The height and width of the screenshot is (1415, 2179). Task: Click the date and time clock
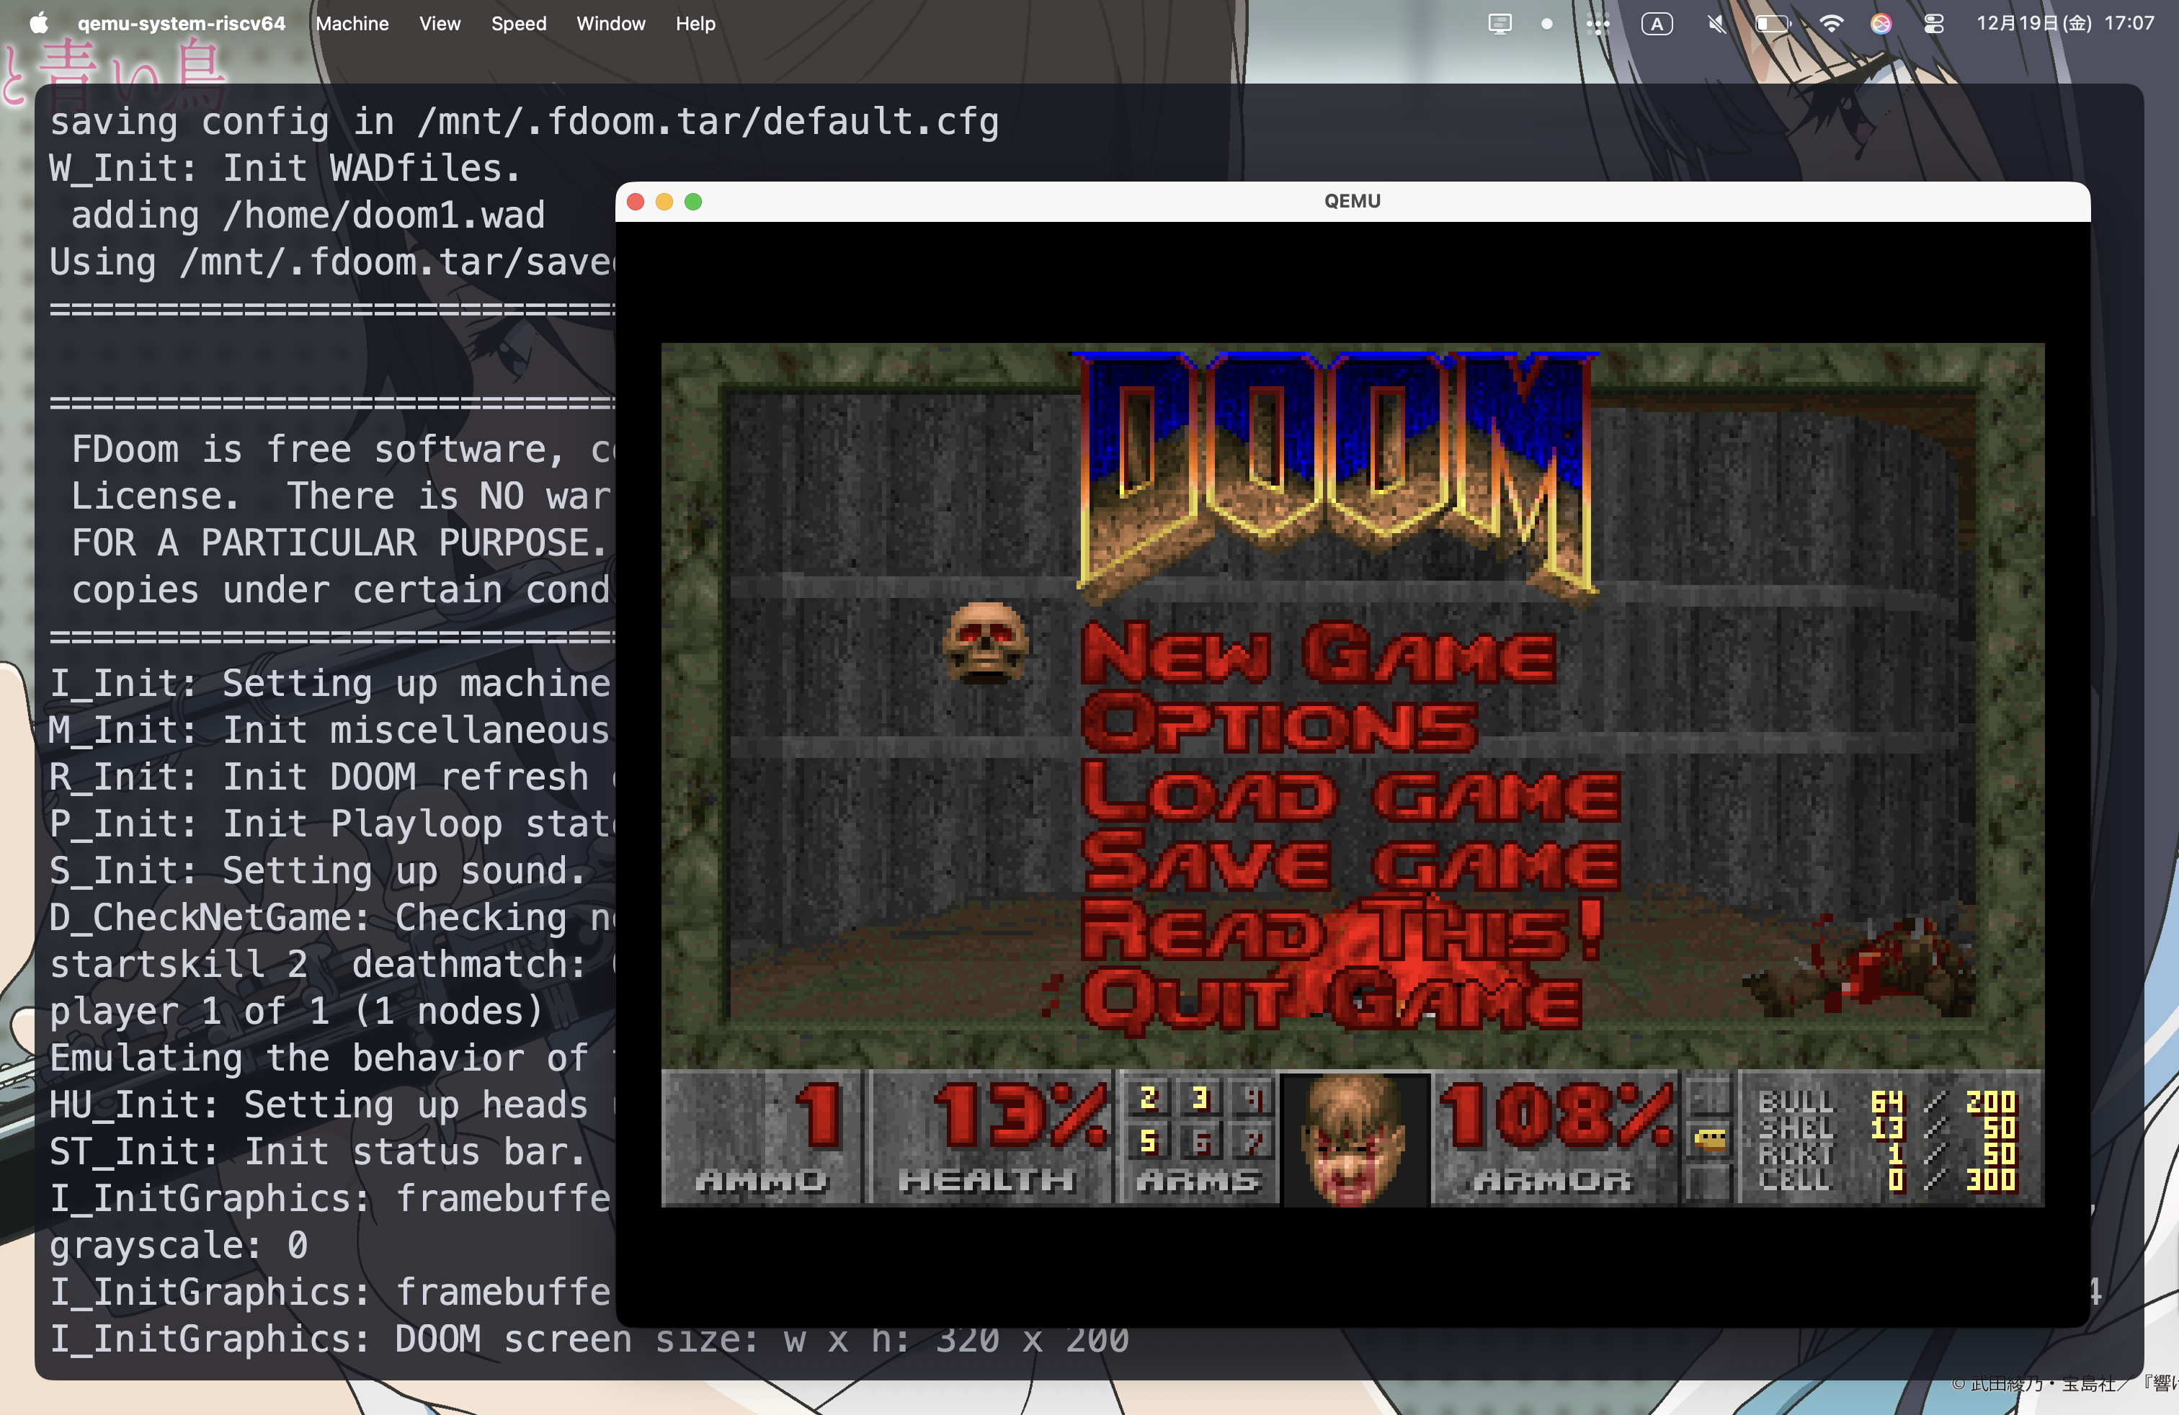2064,24
